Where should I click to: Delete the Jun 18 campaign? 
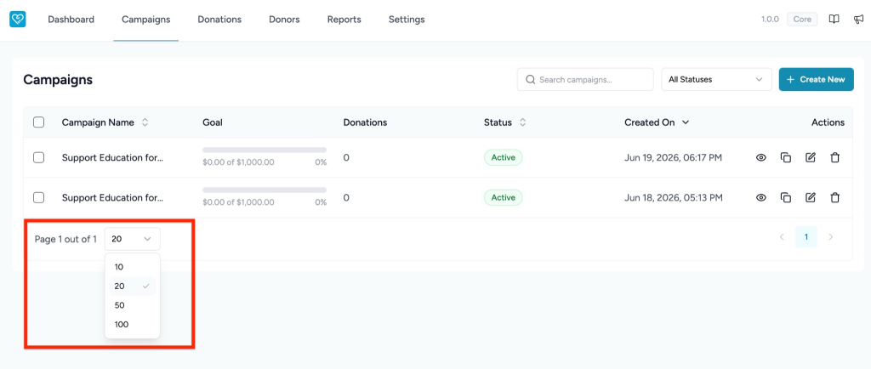(x=835, y=197)
